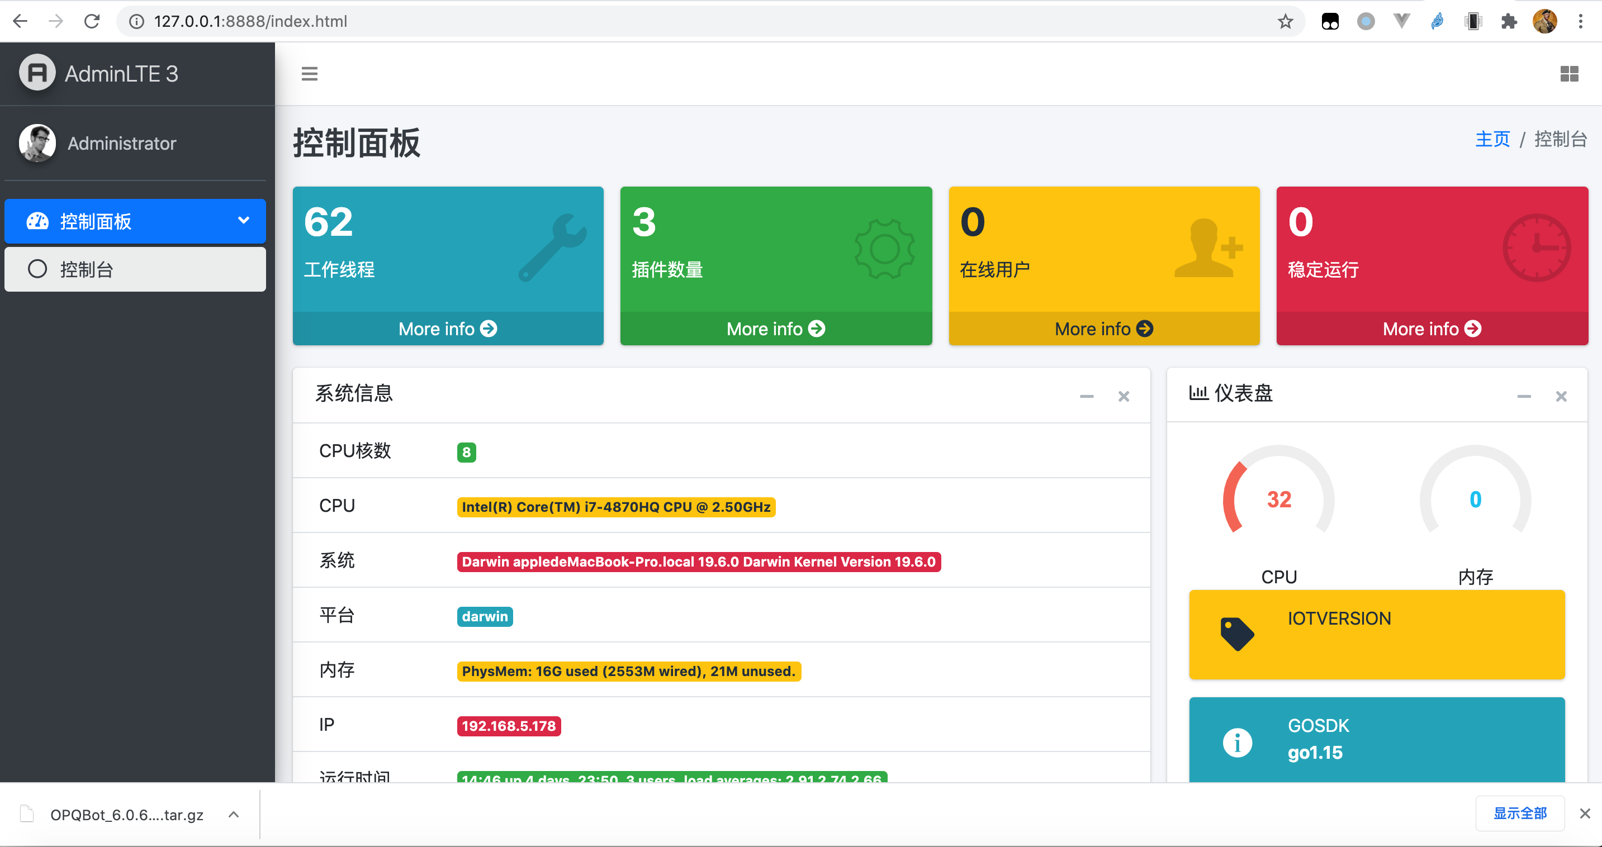Click the gear icon on 插件数量 card

(884, 249)
